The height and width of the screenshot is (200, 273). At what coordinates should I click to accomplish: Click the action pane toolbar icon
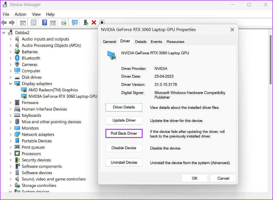(53, 23)
